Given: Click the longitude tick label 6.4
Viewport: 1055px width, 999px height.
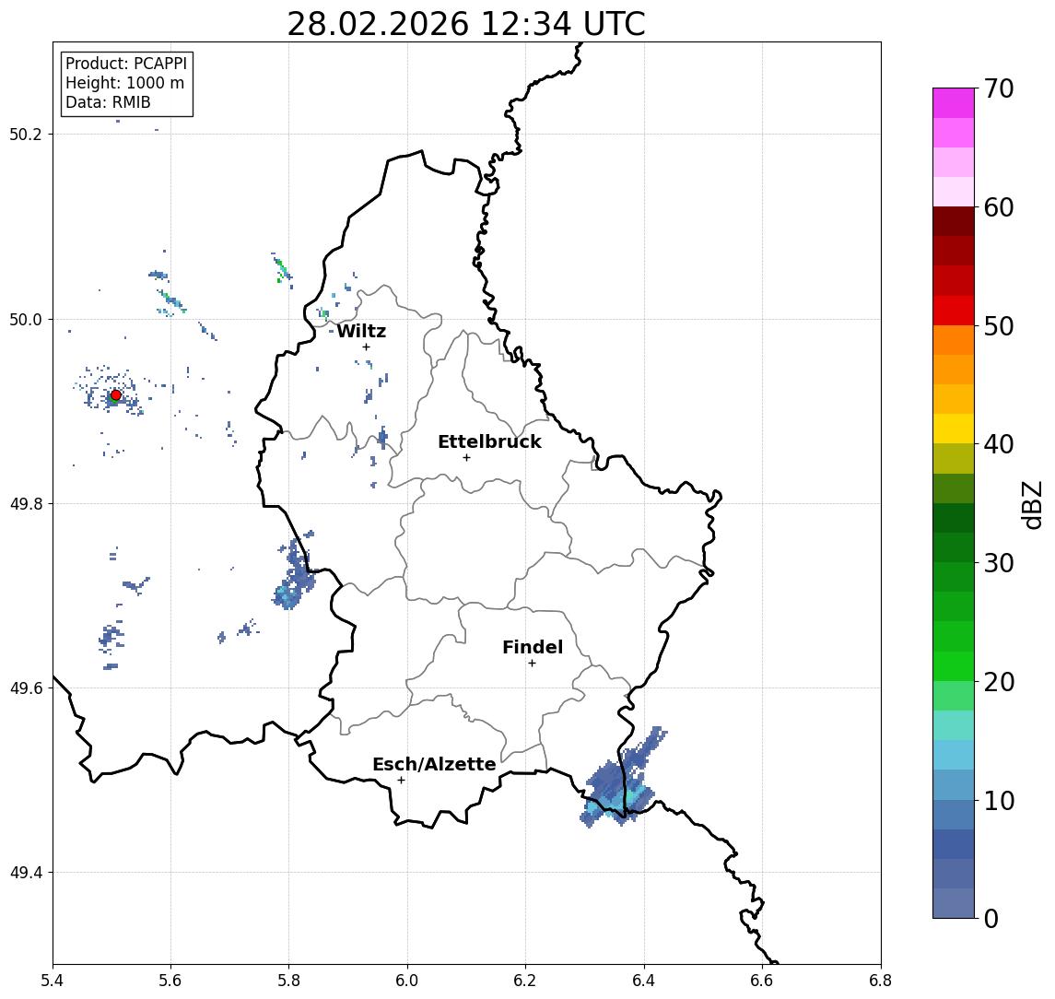Looking at the screenshot, I should (x=644, y=981).
